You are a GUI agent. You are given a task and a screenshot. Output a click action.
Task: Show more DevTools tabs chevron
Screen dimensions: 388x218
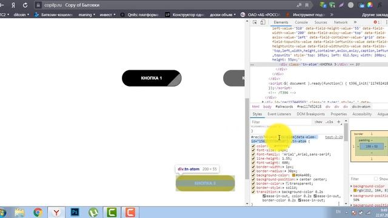(355, 22)
